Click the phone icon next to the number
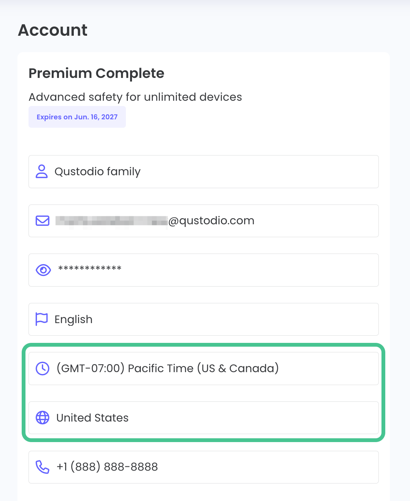The height and width of the screenshot is (501, 410). pyautogui.click(x=42, y=467)
